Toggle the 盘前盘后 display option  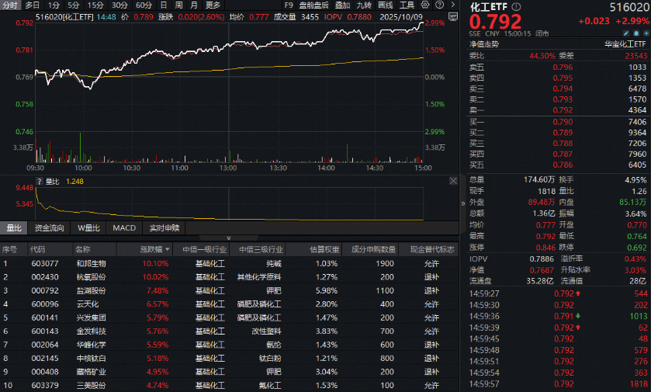point(313,5)
